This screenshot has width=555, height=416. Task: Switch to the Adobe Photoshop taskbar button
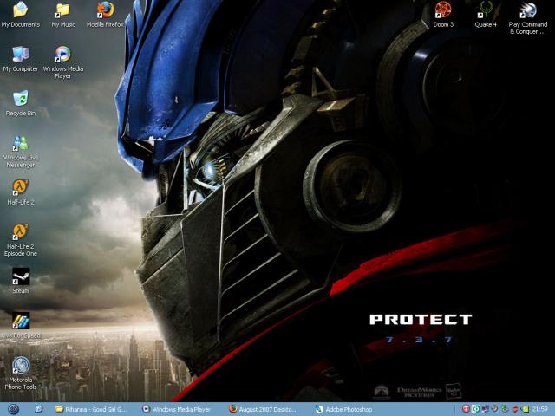pyautogui.click(x=344, y=409)
